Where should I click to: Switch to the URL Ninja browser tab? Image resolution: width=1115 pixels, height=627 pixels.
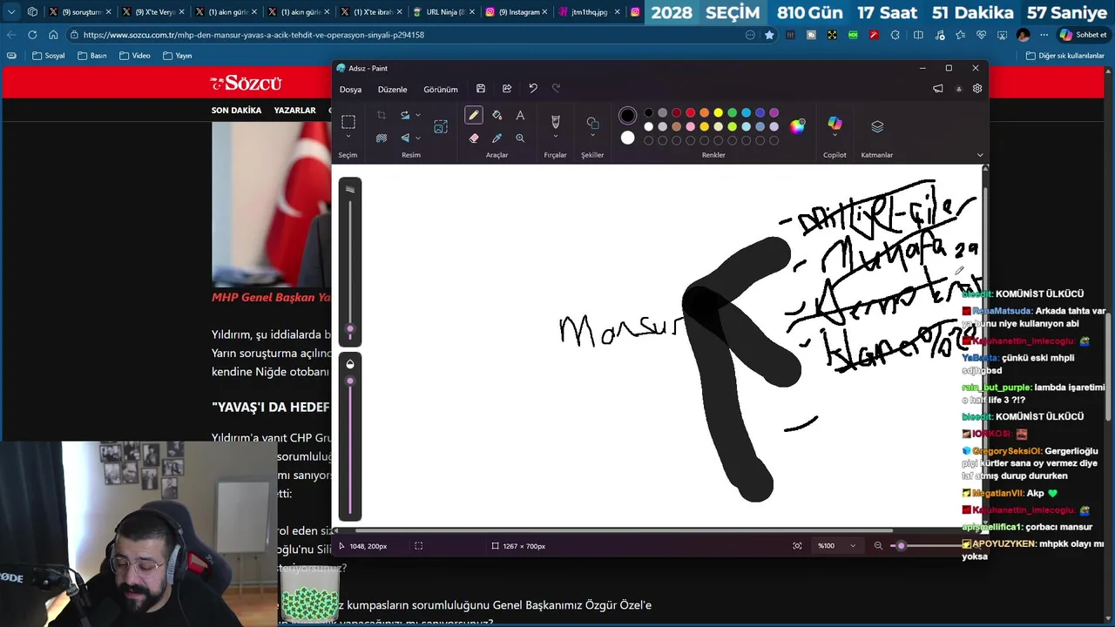pyautogui.click(x=443, y=12)
